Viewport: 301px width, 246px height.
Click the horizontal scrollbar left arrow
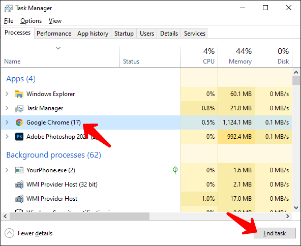click(5, 216)
